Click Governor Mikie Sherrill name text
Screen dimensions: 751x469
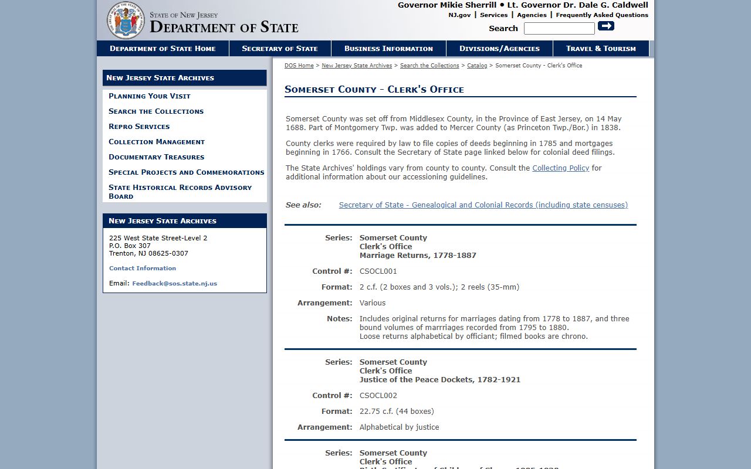click(x=447, y=5)
